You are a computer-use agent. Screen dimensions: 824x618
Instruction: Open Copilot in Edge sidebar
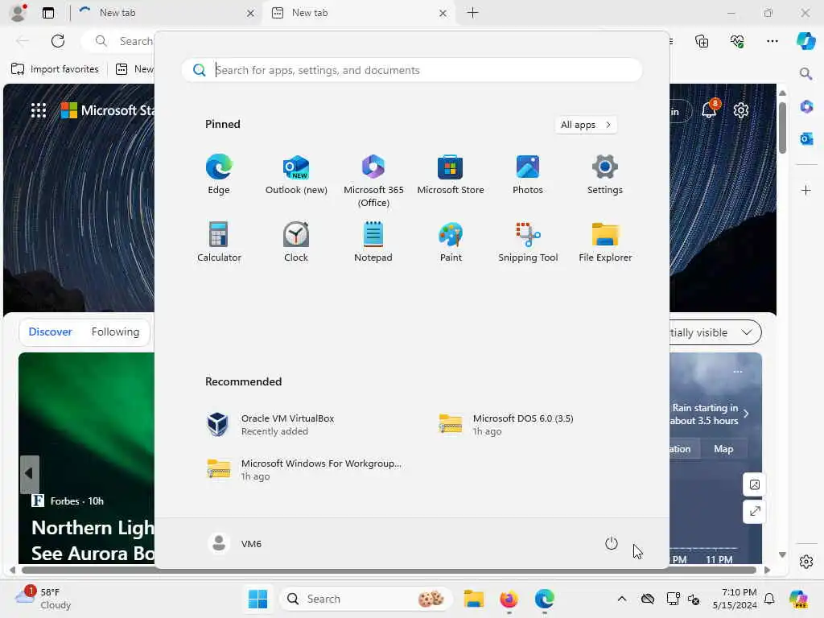tap(805, 41)
